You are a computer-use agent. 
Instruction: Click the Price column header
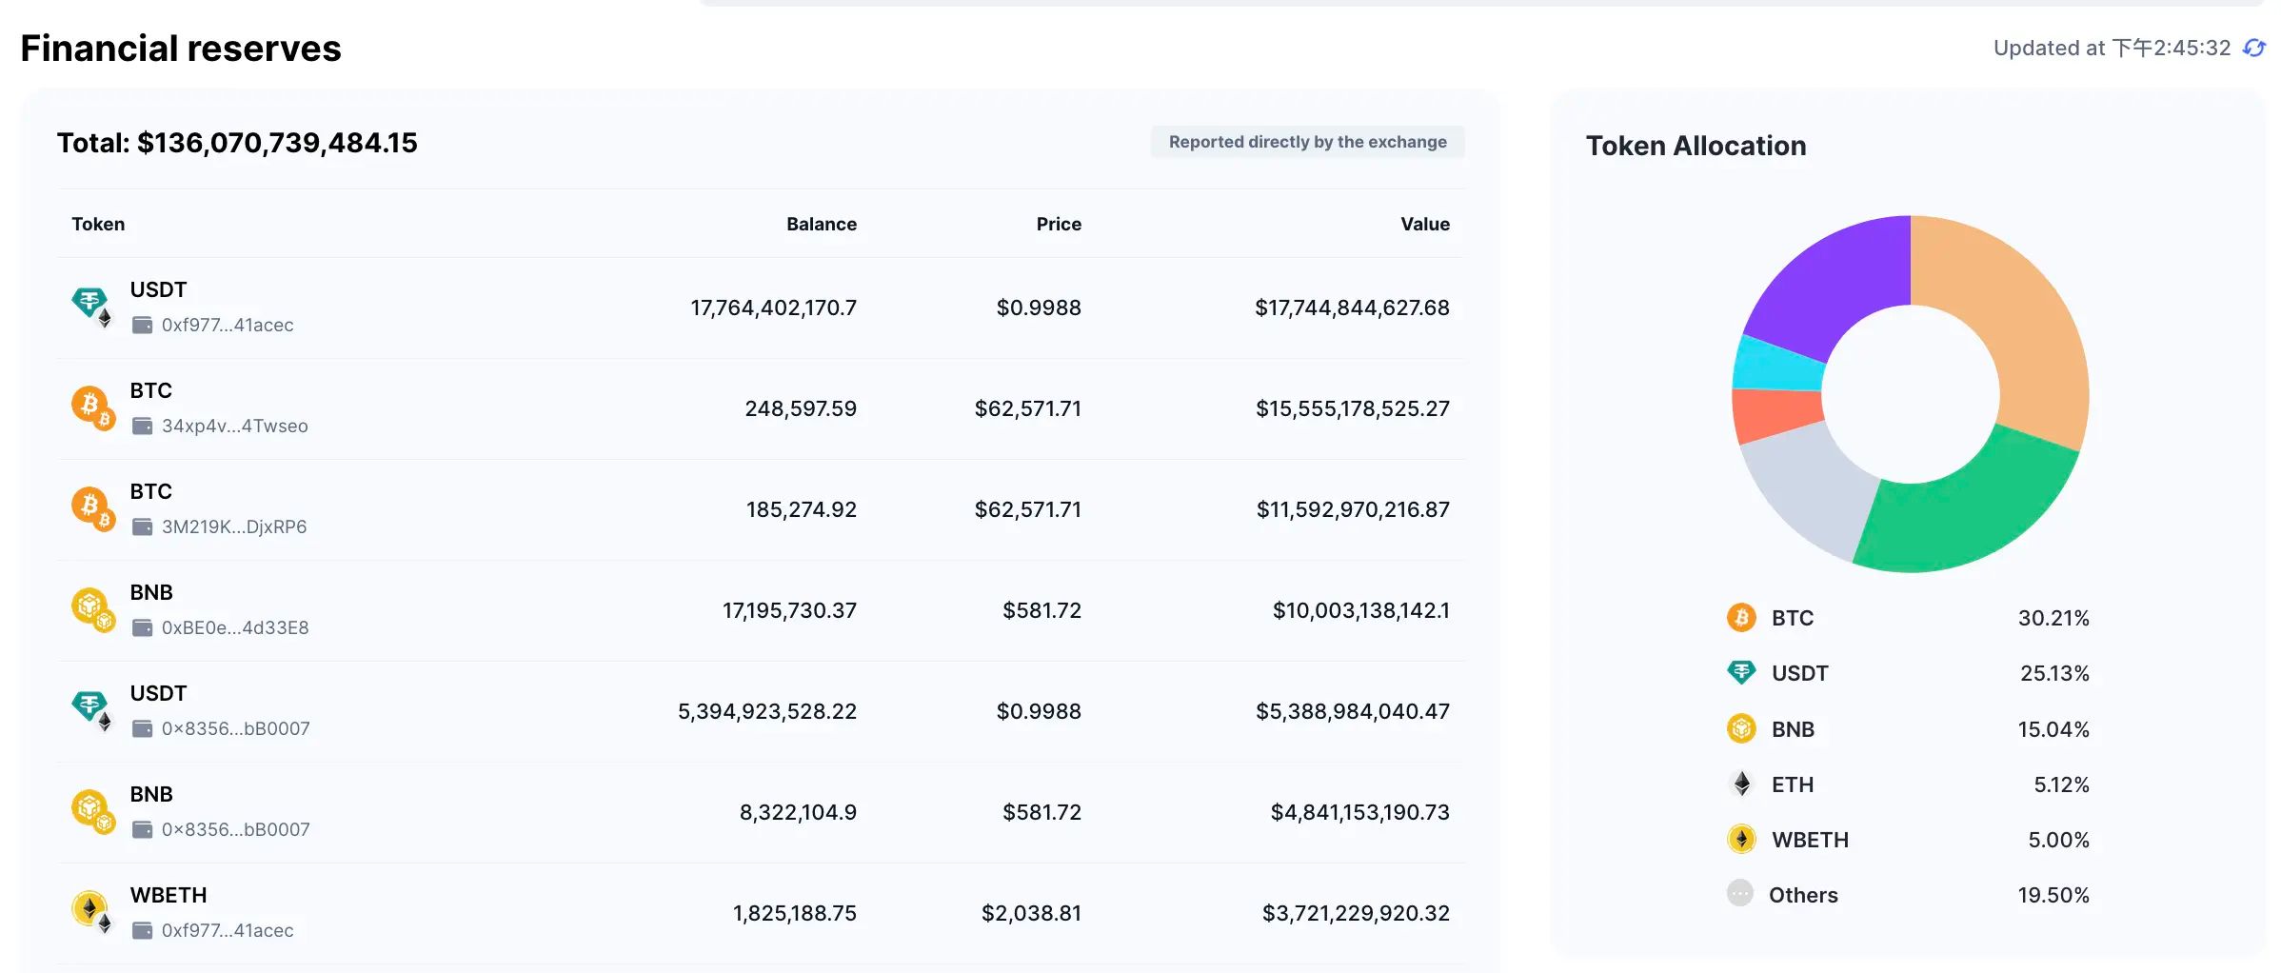click(x=1059, y=224)
